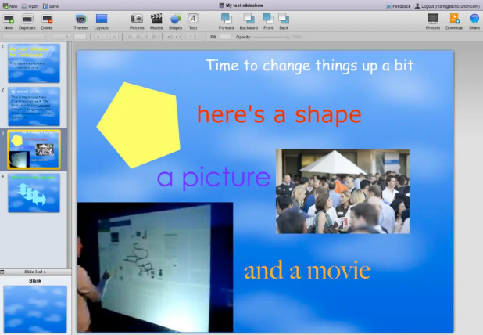The width and height of the screenshot is (483, 335).
Task: Insert a picture with Pictures tool
Action: tap(137, 22)
